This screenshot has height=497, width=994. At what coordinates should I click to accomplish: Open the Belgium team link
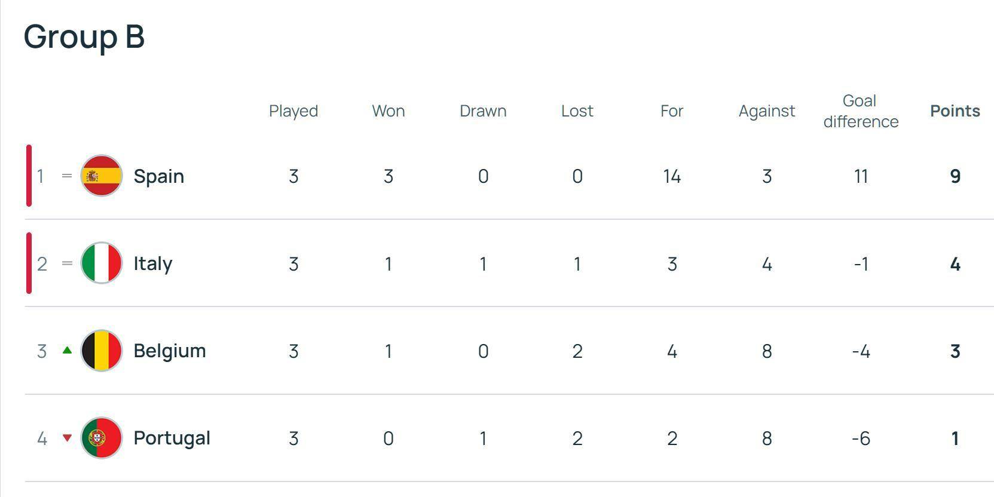pos(170,351)
